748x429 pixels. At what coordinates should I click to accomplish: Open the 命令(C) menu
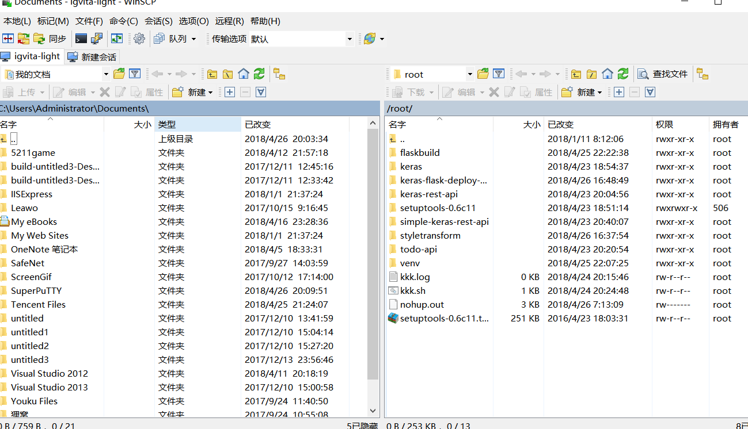[x=124, y=21]
